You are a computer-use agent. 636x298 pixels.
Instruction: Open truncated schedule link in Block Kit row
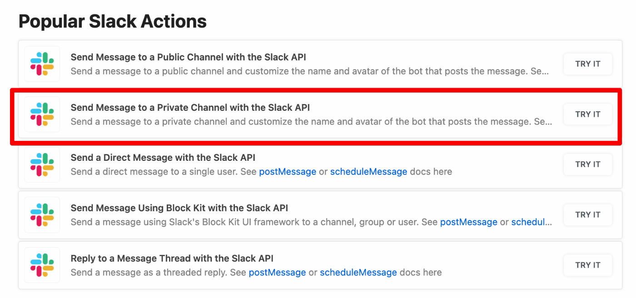(x=532, y=222)
